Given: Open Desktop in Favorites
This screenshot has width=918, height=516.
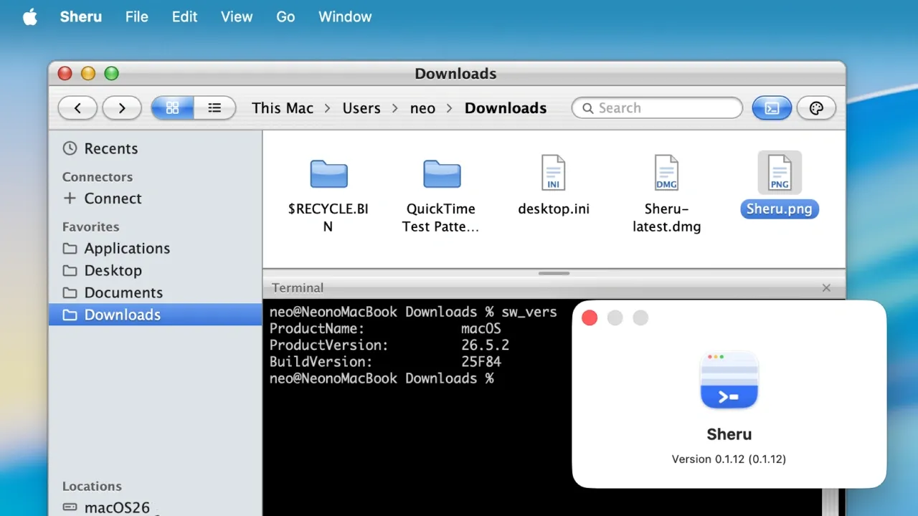Looking at the screenshot, I should pos(155,271).
